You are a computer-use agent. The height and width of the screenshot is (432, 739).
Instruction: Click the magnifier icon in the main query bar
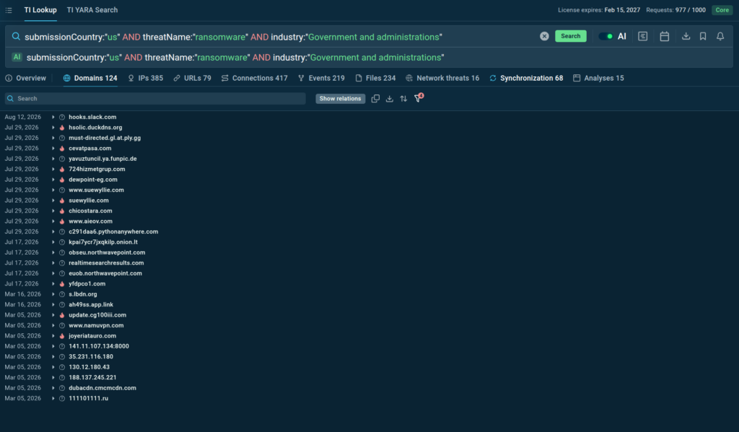tap(16, 36)
